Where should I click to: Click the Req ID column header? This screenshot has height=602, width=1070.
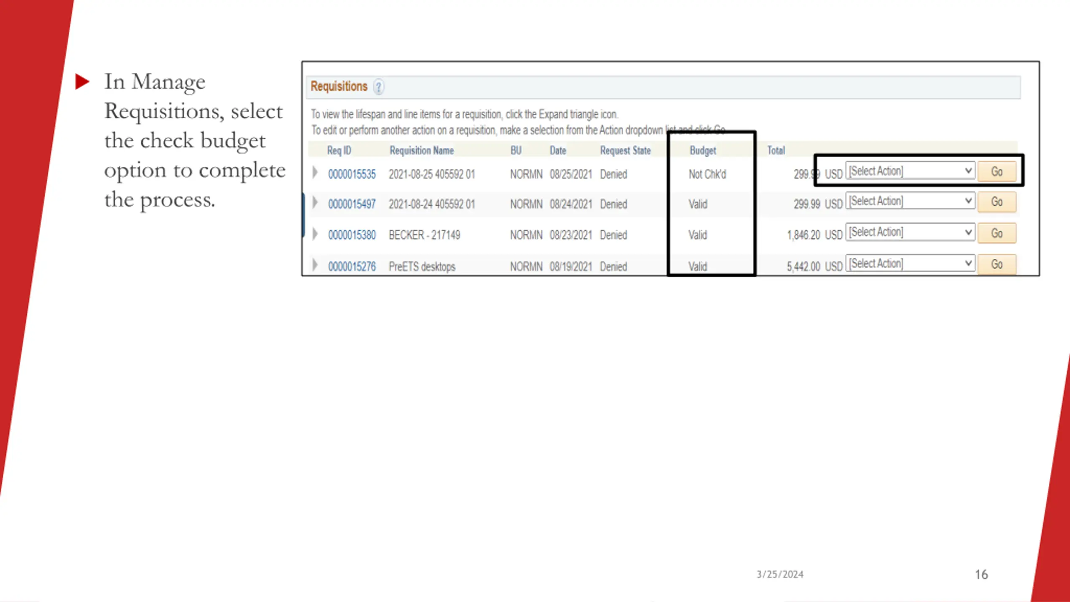click(x=339, y=150)
